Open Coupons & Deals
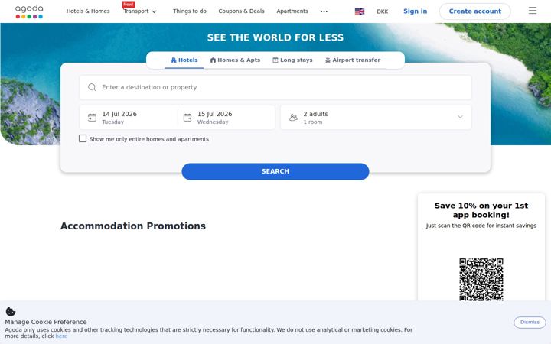The height and width of the screenshot is (344, 551). click(241, 11)
